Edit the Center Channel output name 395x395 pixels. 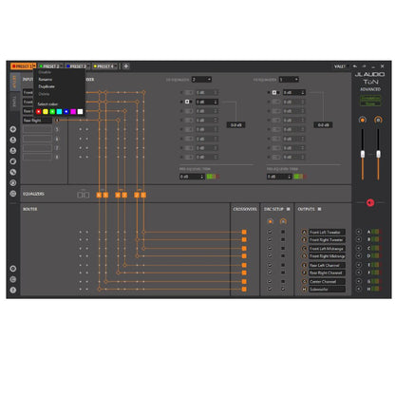327,281
